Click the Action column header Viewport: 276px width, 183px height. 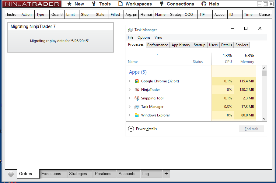point(27,15)
